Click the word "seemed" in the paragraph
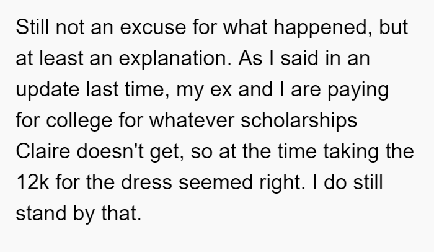434x252 pixels. pyautogui.click(x=216, y=182)
